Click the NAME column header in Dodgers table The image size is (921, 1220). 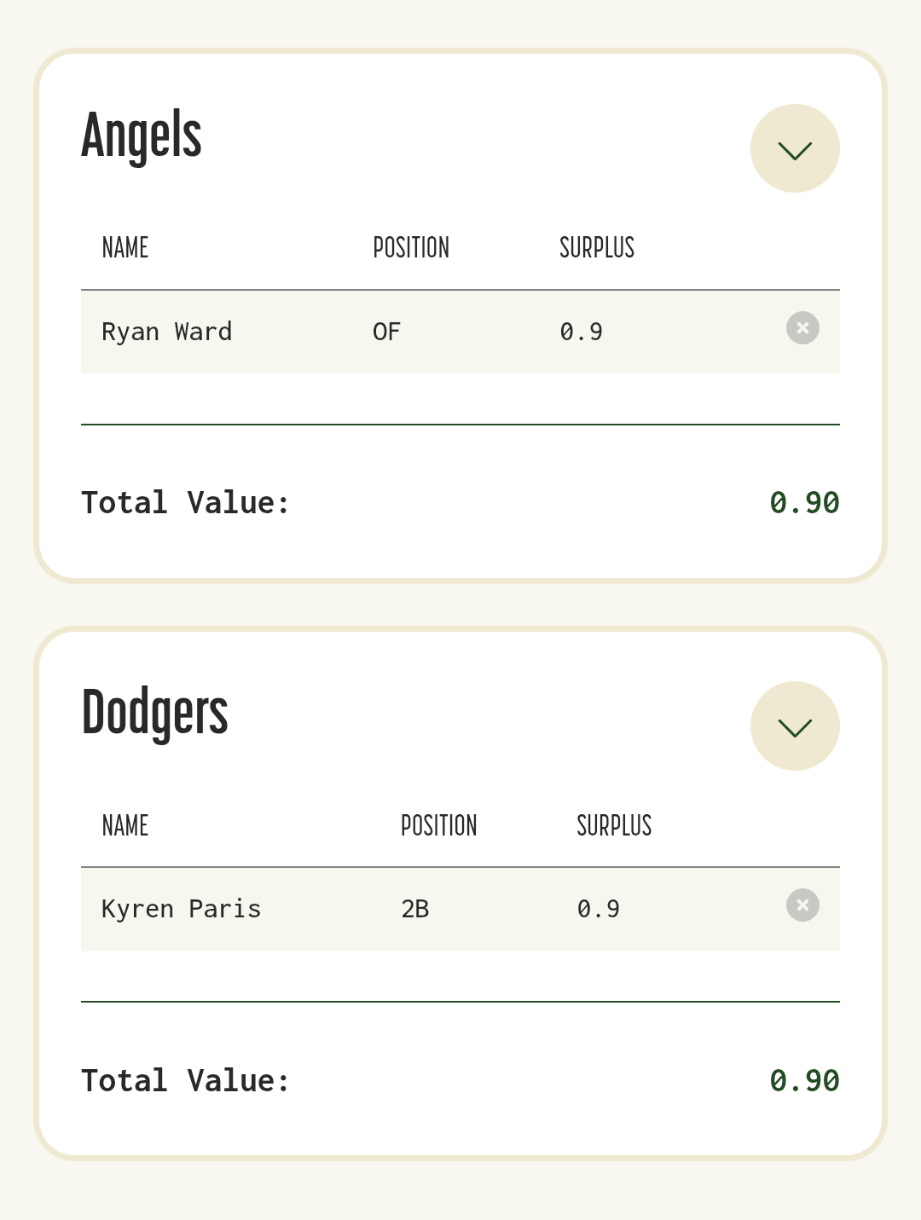pos(125,825)
